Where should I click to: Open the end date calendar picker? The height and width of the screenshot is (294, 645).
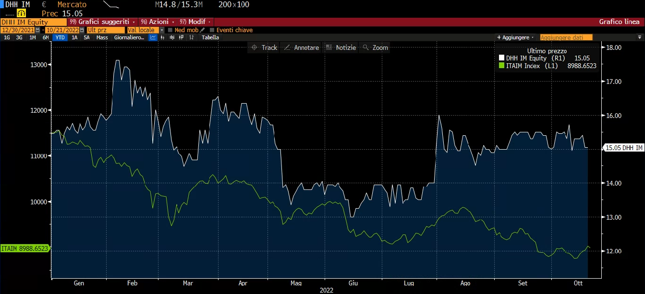click(x=82, y=30)
